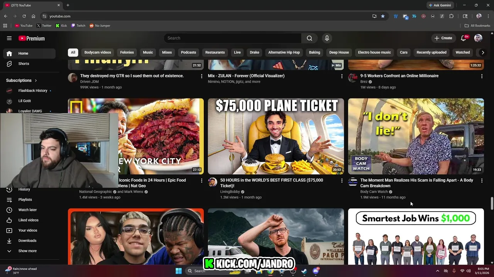The image size is (494, 277).
Task: Open the Chrome profile avatar in toolbar
Action: tap(479, 16)
